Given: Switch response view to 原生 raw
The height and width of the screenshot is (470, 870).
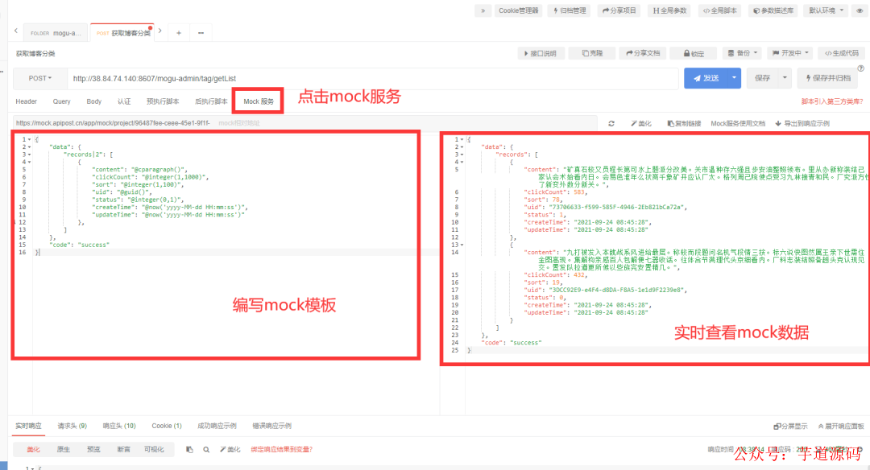Looking at the screenshot, I should click(x=64, y=450).
